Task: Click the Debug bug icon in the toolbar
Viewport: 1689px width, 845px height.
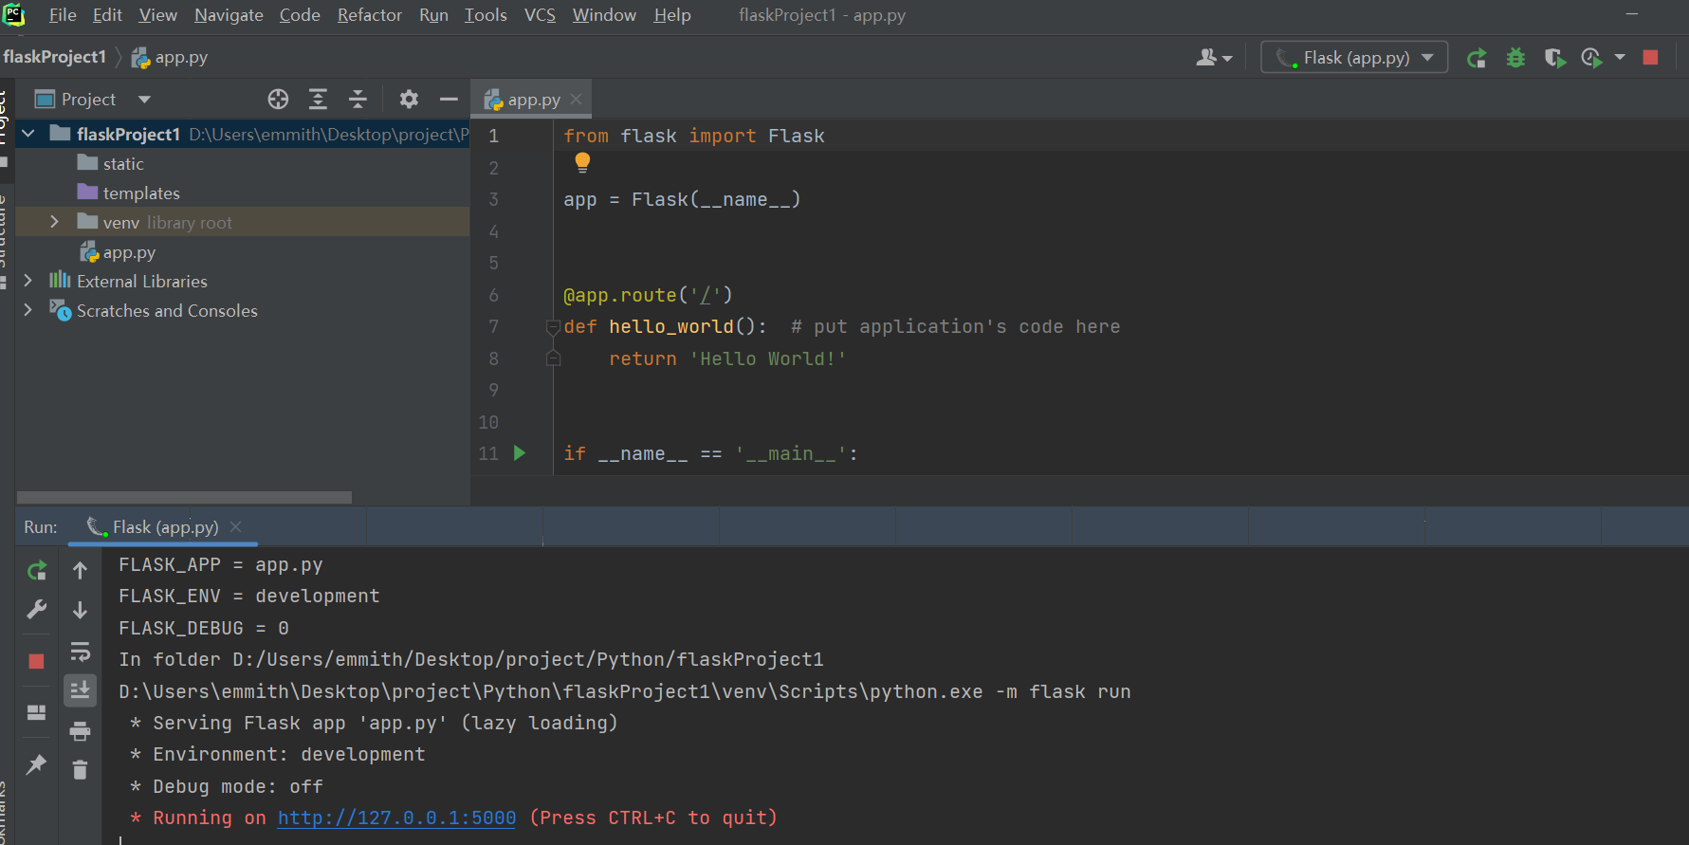Action: [1515, 59]
